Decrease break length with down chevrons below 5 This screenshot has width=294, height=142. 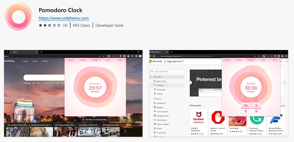(x=256, y=111)
